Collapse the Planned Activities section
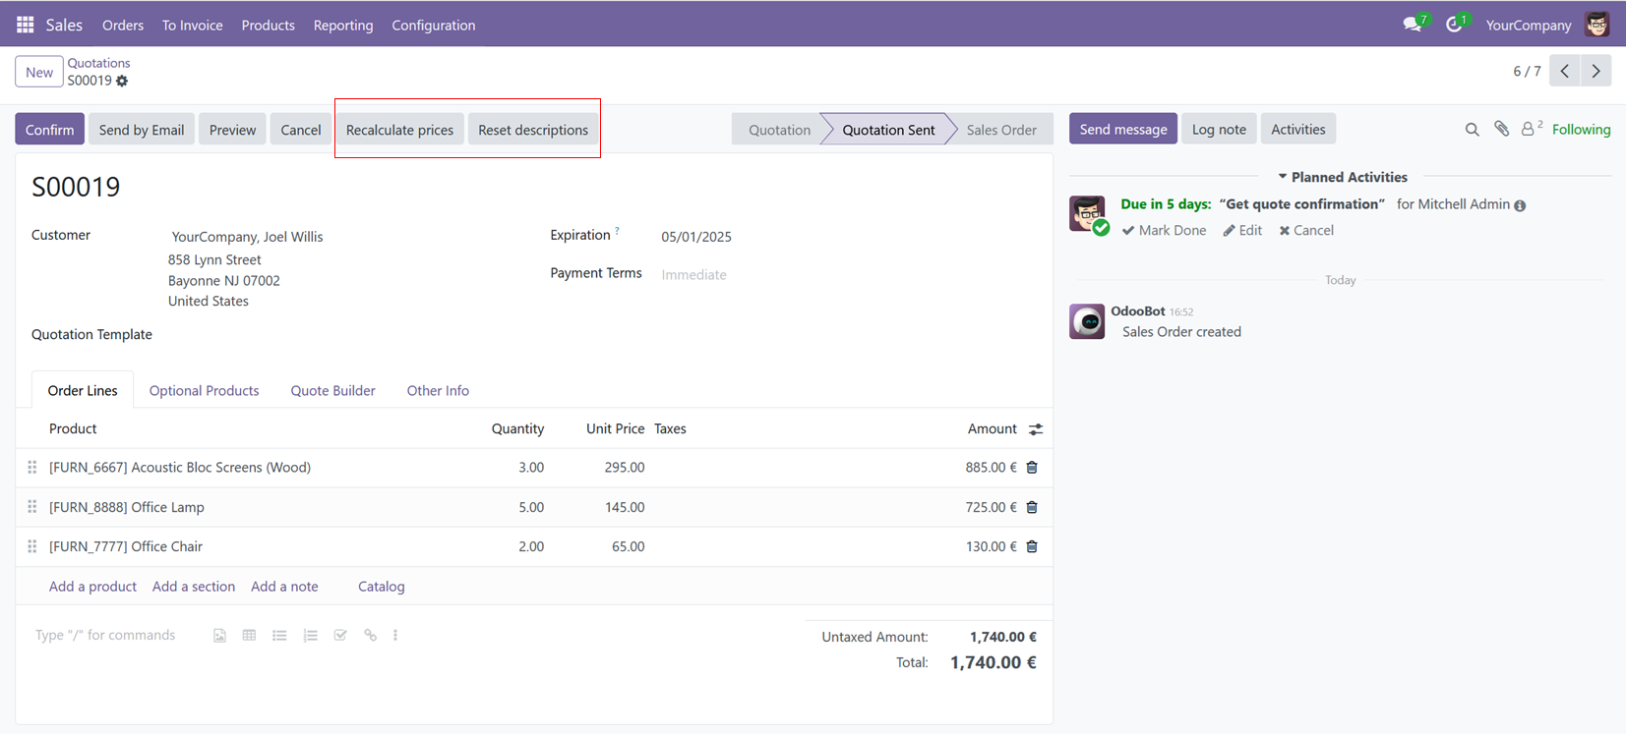Viewport: 1626px width, 734px height. pyautogui.click(x=1342, y=177)
